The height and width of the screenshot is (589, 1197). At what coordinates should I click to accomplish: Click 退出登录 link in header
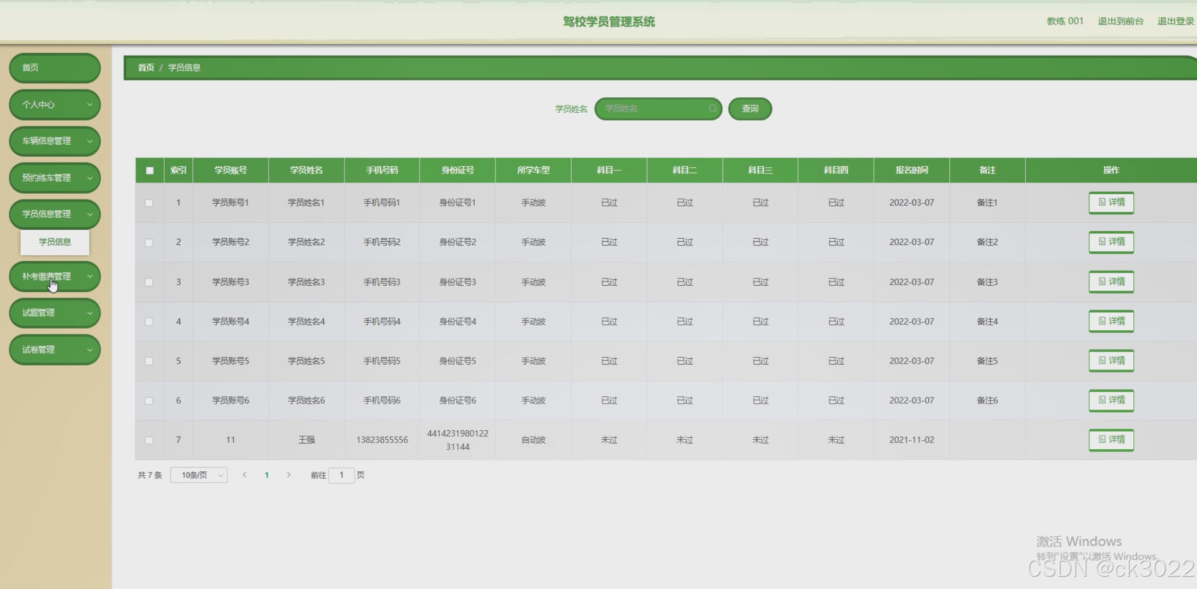click(1175, 21)
